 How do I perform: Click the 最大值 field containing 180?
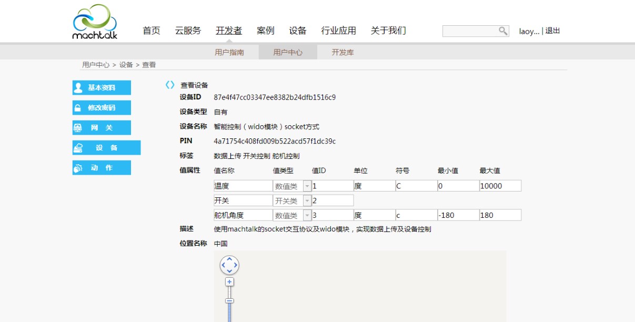tap(500, 215)
